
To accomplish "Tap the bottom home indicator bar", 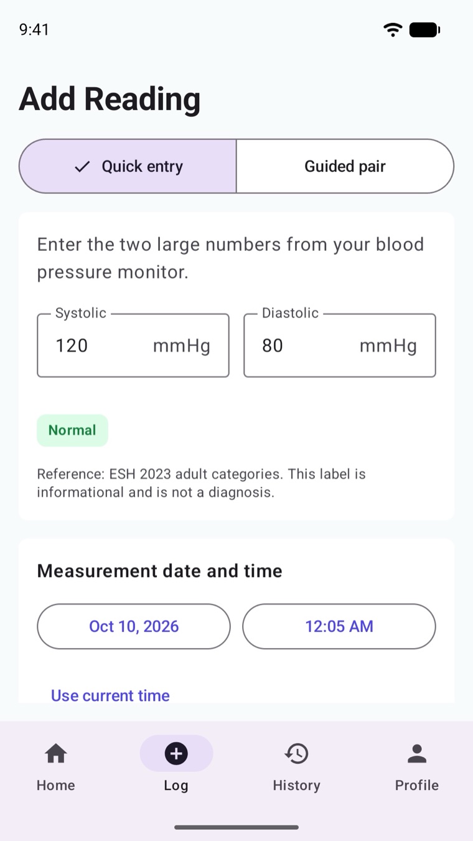I will pos(236,827).
